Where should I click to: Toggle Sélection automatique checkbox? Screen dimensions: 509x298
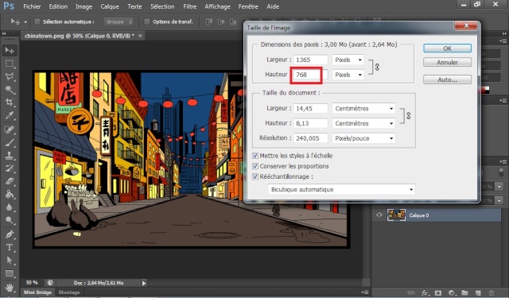pyautogui.click(x=37, y=21)
